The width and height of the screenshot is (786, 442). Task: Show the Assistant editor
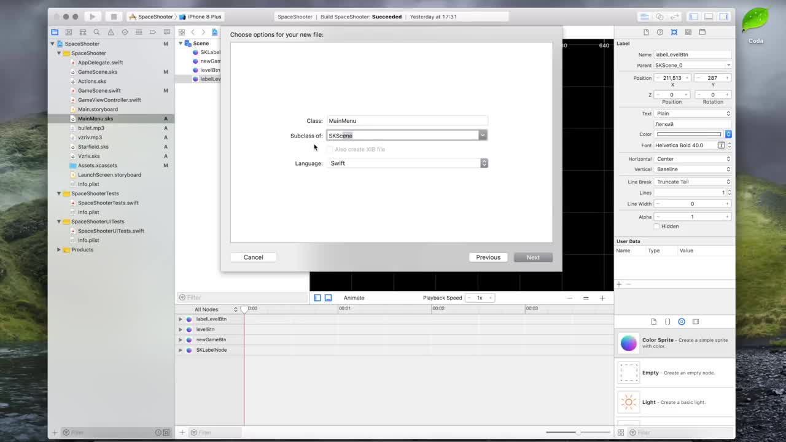click(x=660, y=17)
